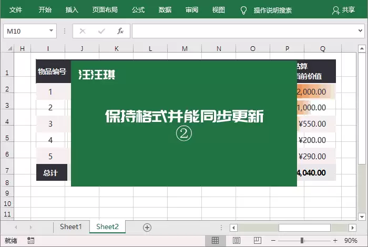Select column M header
The image size is (368, 247).
coord(185,48)
